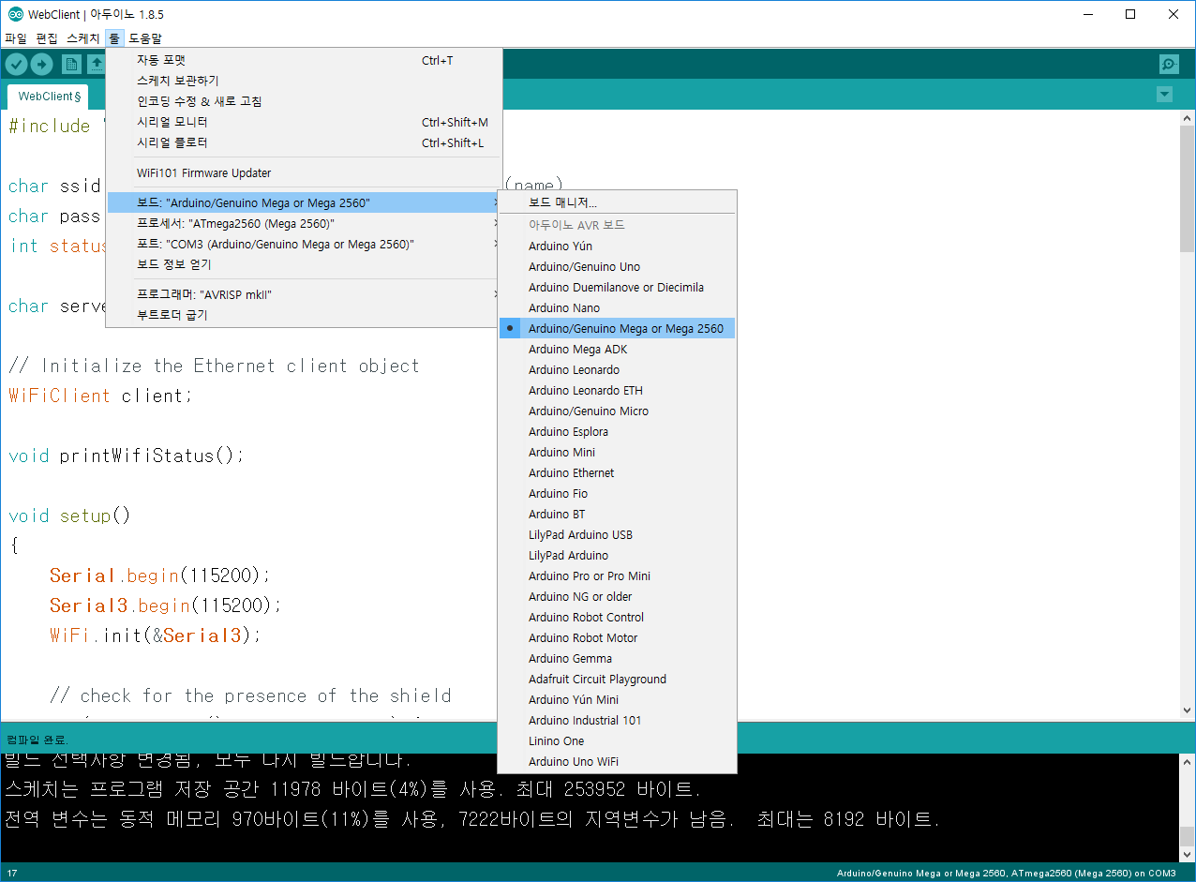Click the Upload arrow toolbar icon
Viewport: 1196px width, 882px height.
click(x=42, y=64)
